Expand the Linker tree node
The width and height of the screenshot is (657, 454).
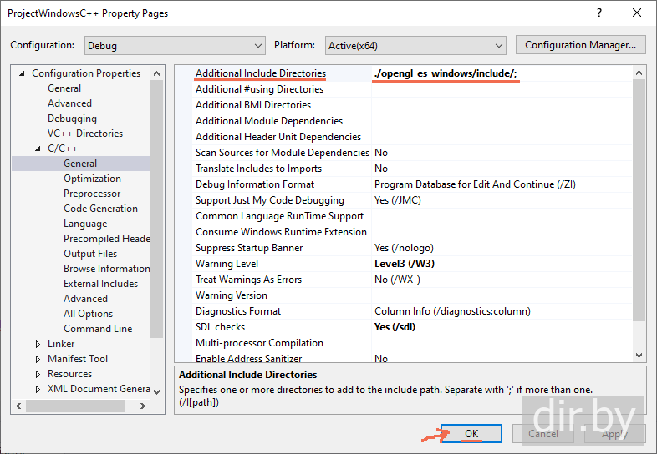click(38, 344)
